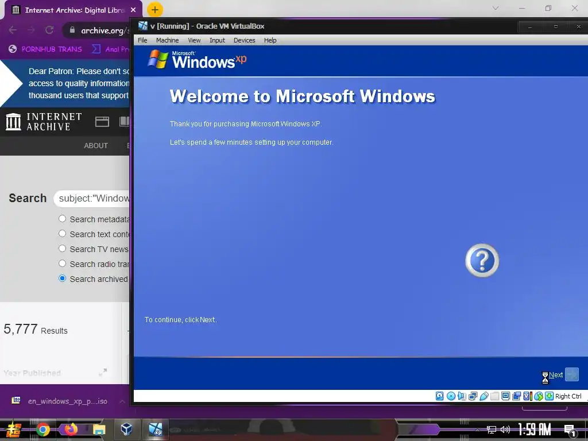Click the running XP VM taskbar icon
588x441 pixels.
pyautogui.click(x=155, y=429)
